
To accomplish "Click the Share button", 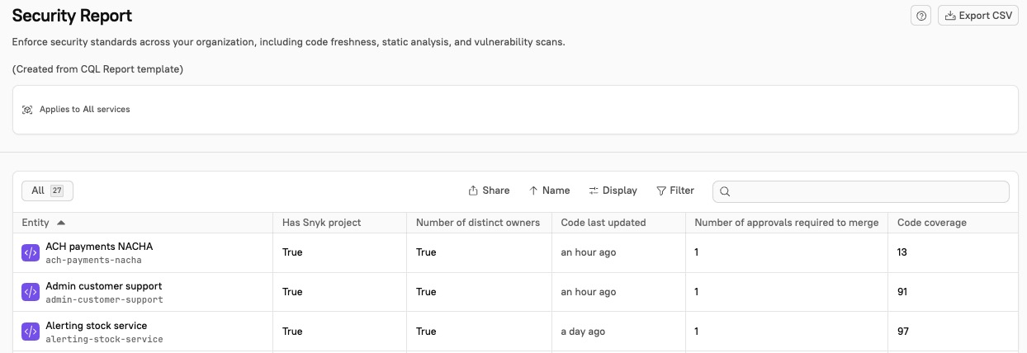I will click(489, 191).
